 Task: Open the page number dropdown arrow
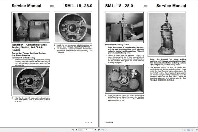[93, 130]
